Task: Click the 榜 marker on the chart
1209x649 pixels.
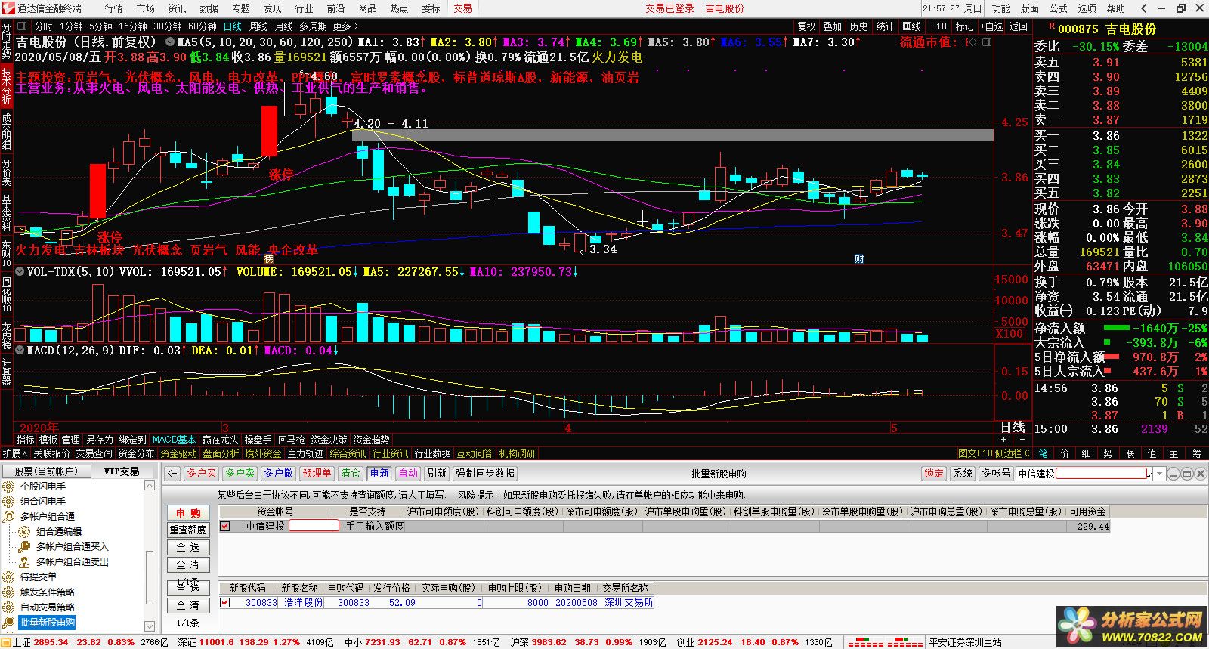Action: click(x=268, y=259)
